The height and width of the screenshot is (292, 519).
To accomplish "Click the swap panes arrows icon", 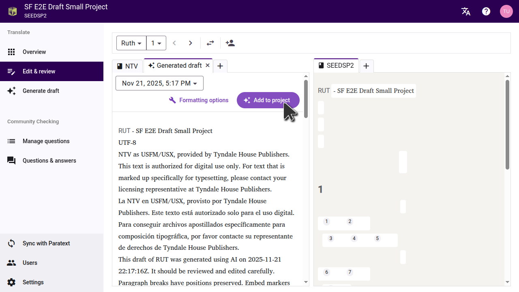I will 210,43.
